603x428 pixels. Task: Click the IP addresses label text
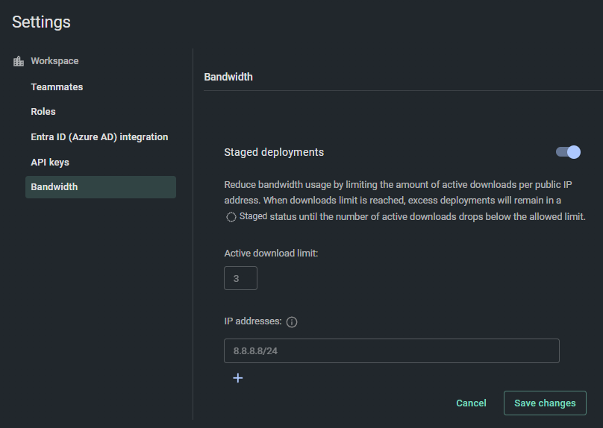pyautogui.click(x=253, y=321)
